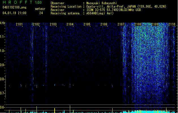Click the time marker 2106
178x113 pixels.
point(104,24)
